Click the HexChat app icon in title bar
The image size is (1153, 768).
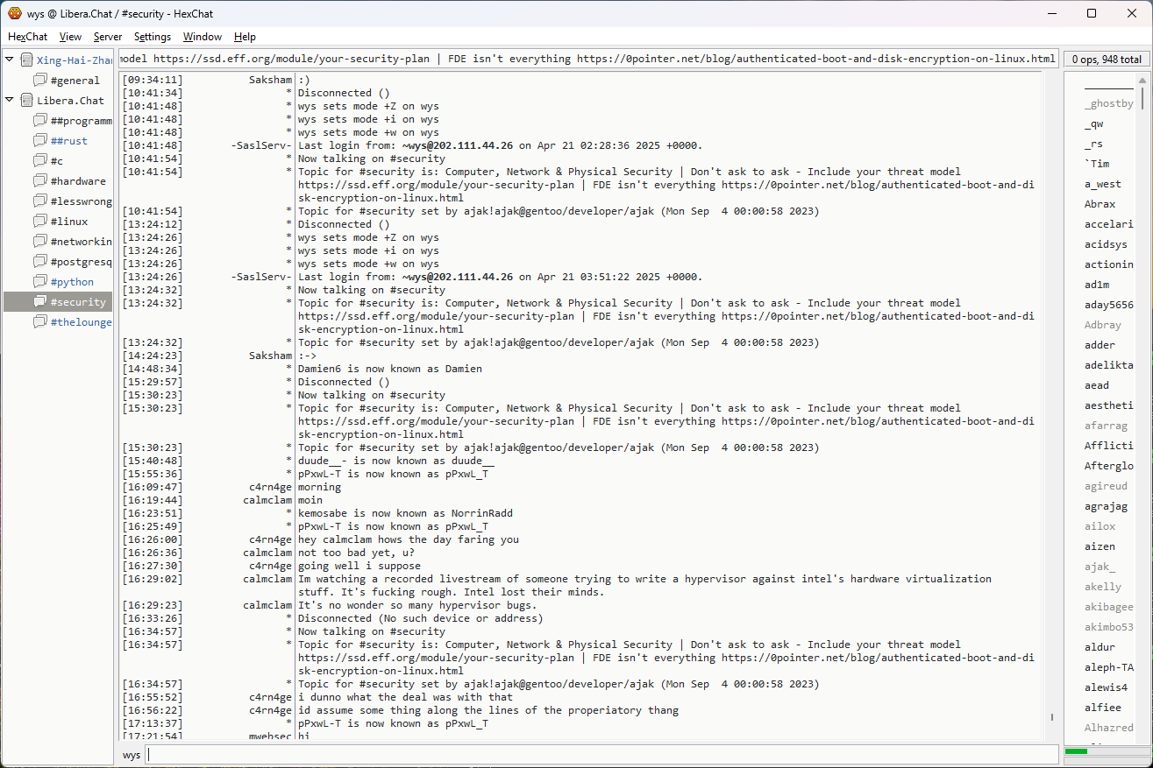click(x=15, y=13)
